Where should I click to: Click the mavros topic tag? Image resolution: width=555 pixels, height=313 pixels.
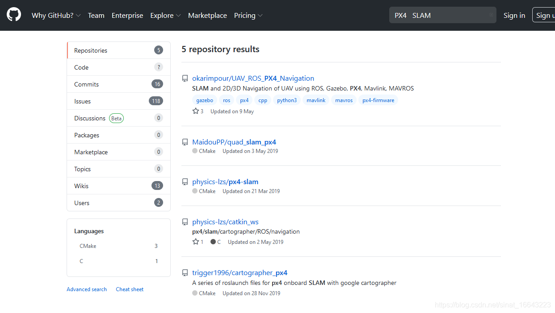click(x=344, y=100)
